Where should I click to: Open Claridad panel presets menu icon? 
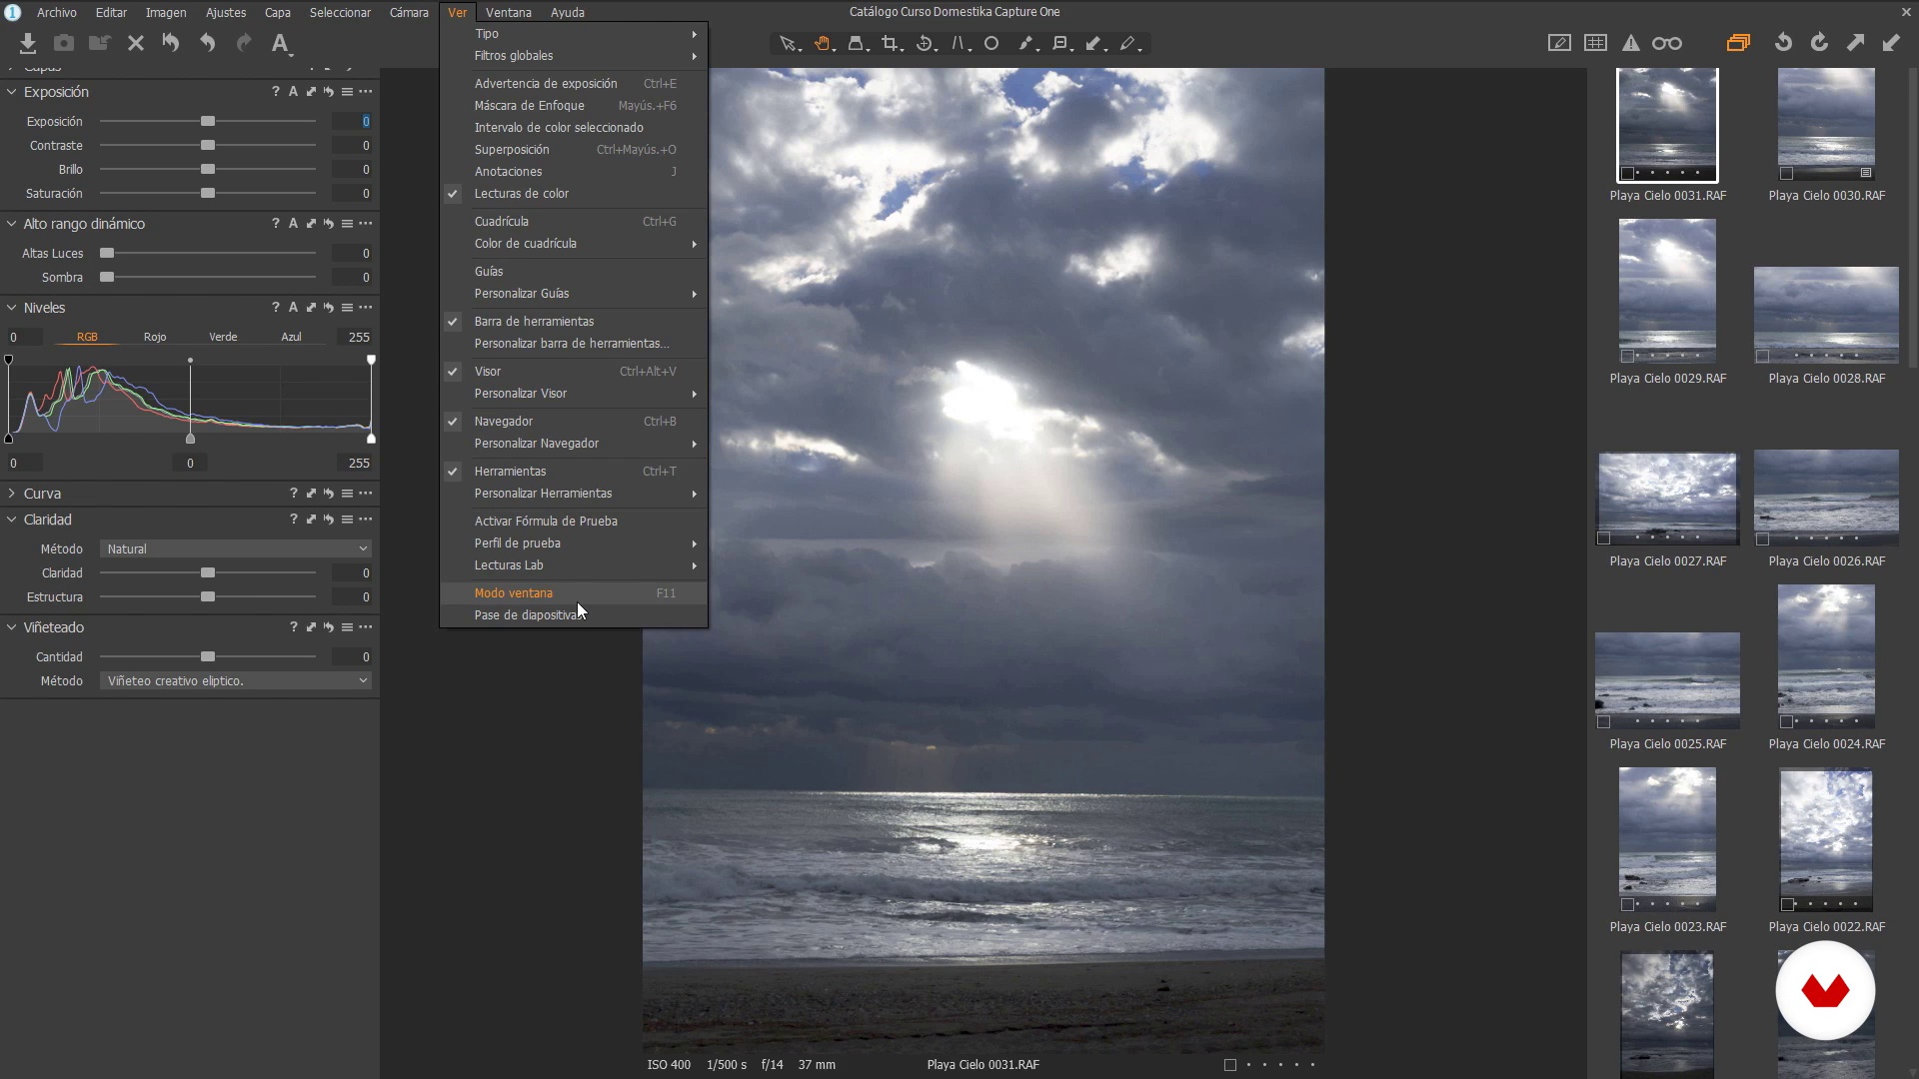pyautogui.click(x=347, y=520)
